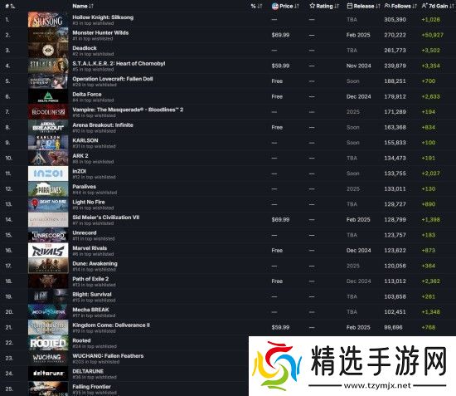This screenshot has width=456, height=396.
Task: Click the Bloodlines 2 red thumbnail
Action: tap(48, 112)
